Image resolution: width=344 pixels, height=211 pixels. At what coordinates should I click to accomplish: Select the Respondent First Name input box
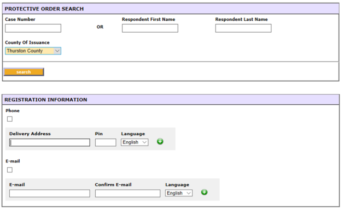[150, 28]
